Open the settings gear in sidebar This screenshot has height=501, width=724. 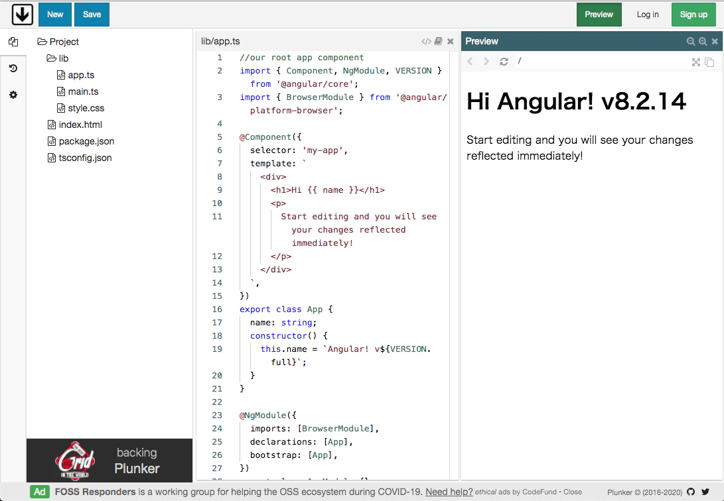coord(13,95)
